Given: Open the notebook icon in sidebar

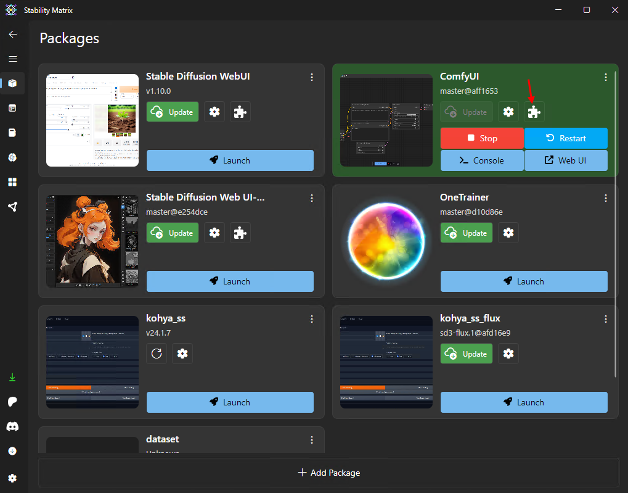Looking at the screenshot, I should tap(12, 133).
